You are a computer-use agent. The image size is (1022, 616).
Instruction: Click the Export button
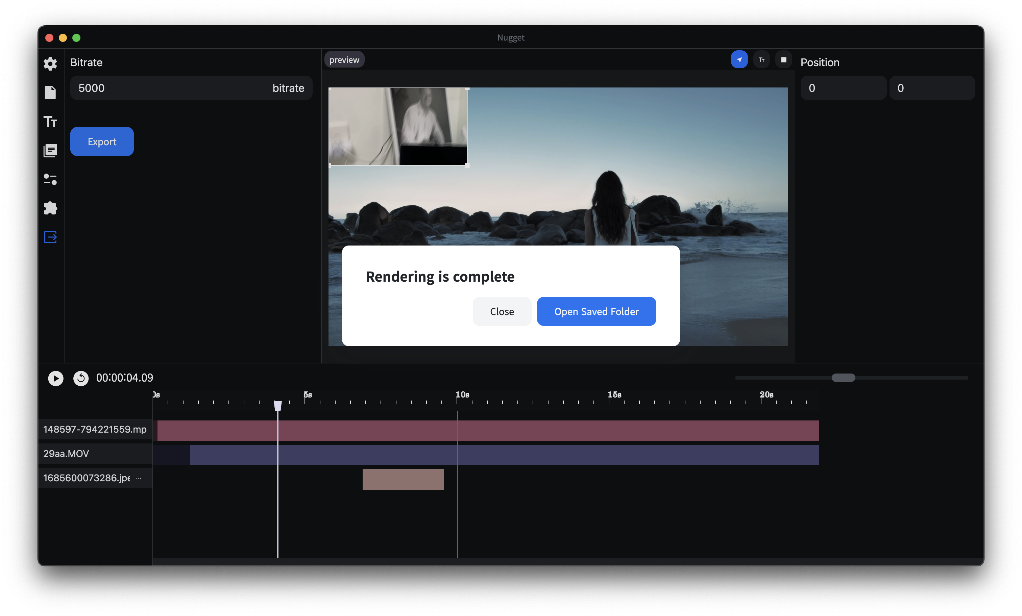[102, 142]
